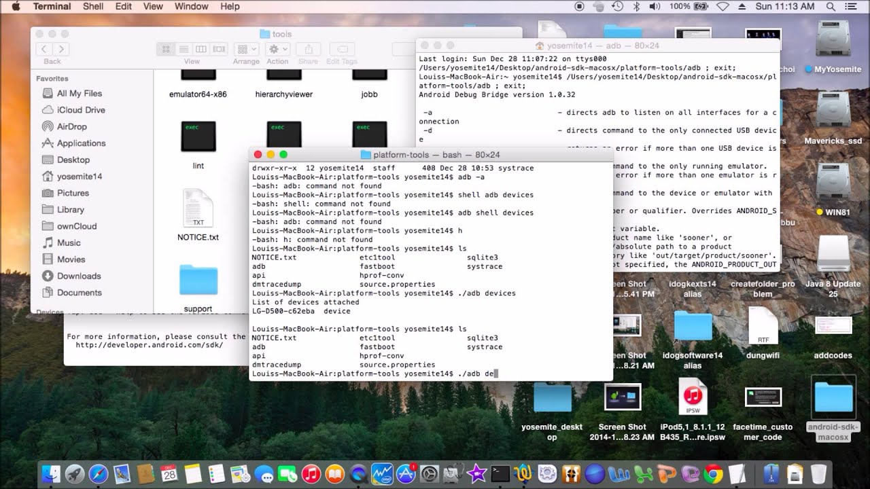Open the View menu in menu bar
Screen dimensions: 870x489
(153, 6)
